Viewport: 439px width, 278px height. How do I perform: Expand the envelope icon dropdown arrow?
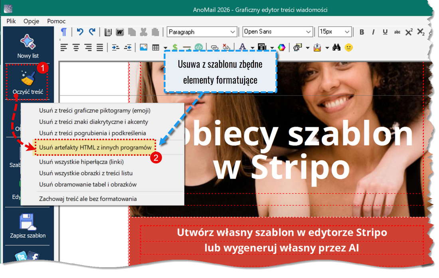pyautogui.click(x=327, y=48)
